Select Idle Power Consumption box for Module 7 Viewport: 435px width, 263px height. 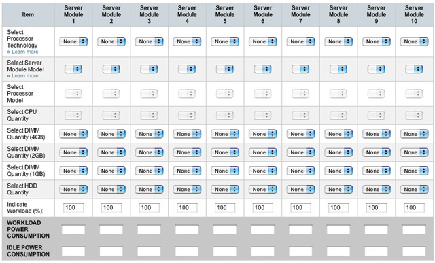tap(300, 251)
